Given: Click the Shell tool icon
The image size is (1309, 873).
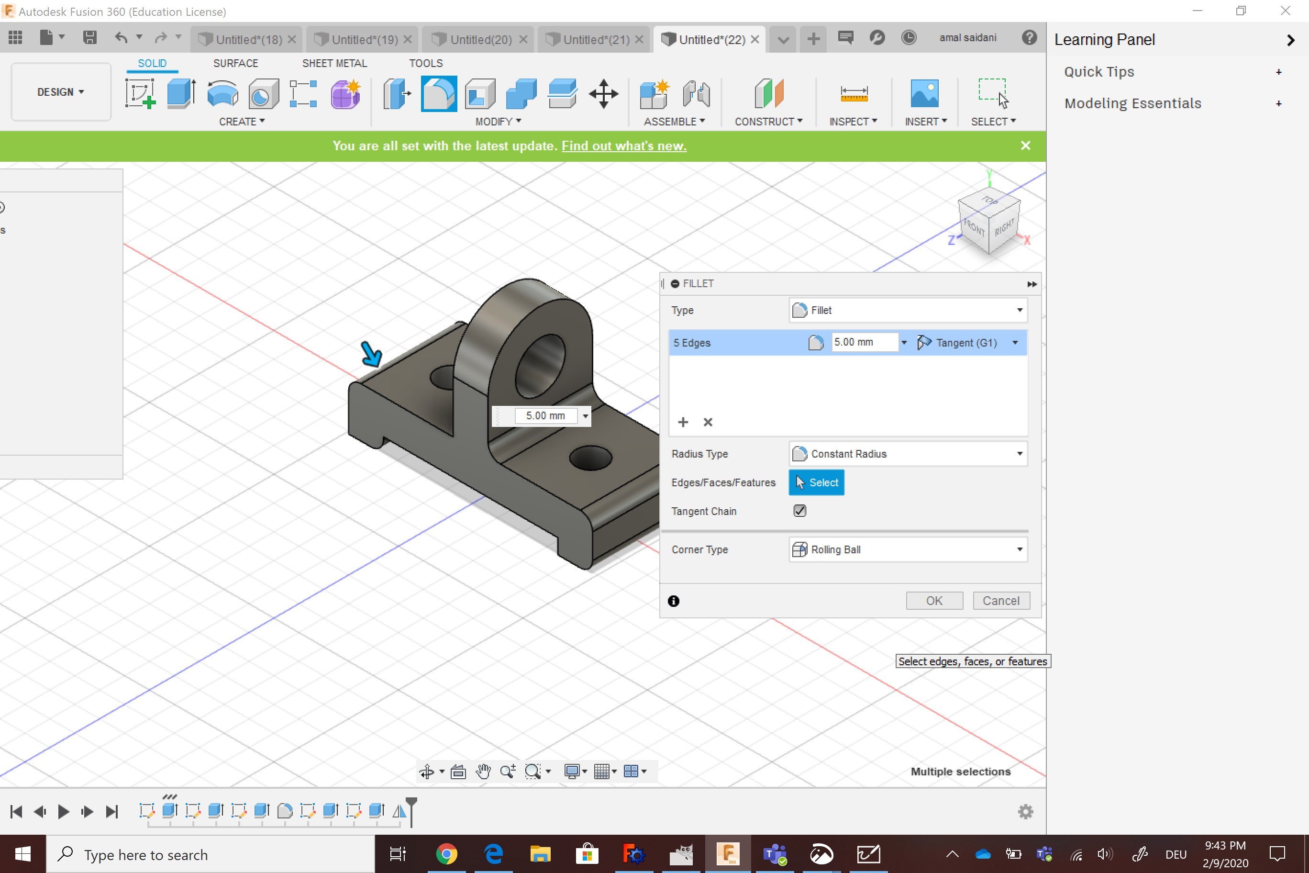Looking at the screenshot, I should point(480,93).
